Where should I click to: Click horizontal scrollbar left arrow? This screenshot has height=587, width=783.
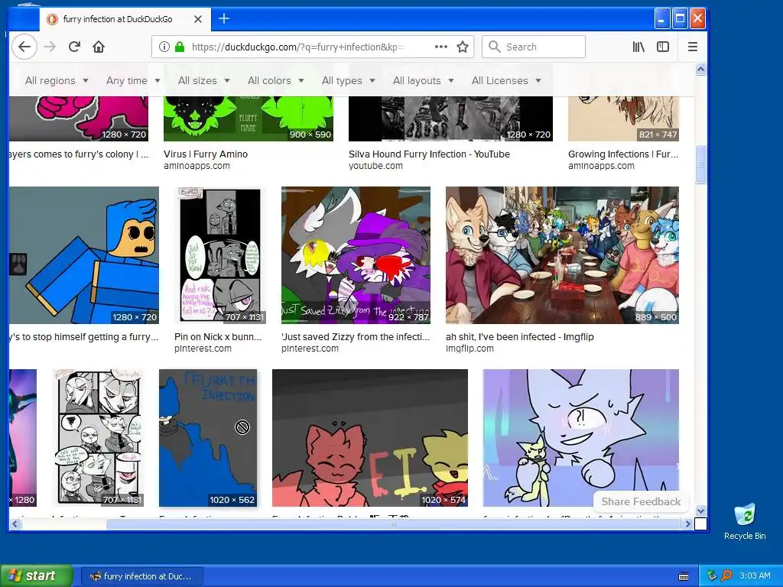15,524
